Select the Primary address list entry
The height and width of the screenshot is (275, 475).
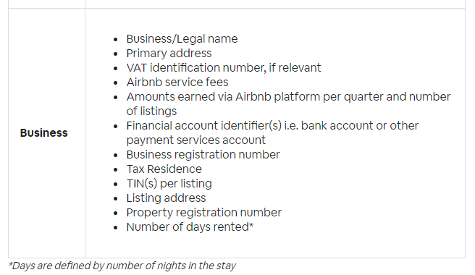click(169, 54)
